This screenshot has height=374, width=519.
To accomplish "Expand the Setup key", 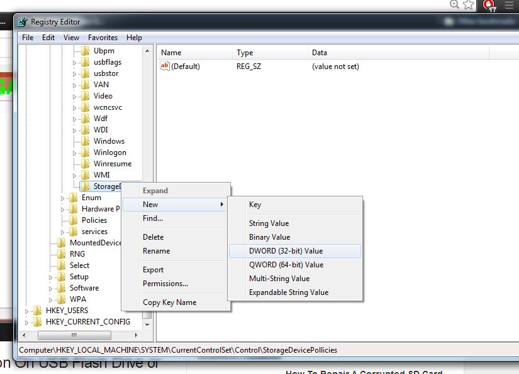I will pyautogui.click(x=51, y=277).
